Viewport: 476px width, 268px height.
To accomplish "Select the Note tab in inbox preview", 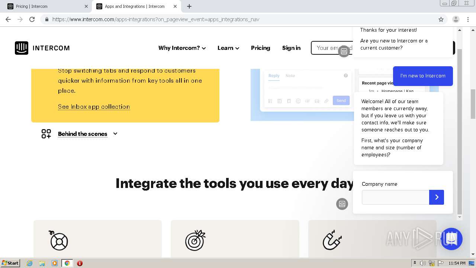I will pos(290,76).
